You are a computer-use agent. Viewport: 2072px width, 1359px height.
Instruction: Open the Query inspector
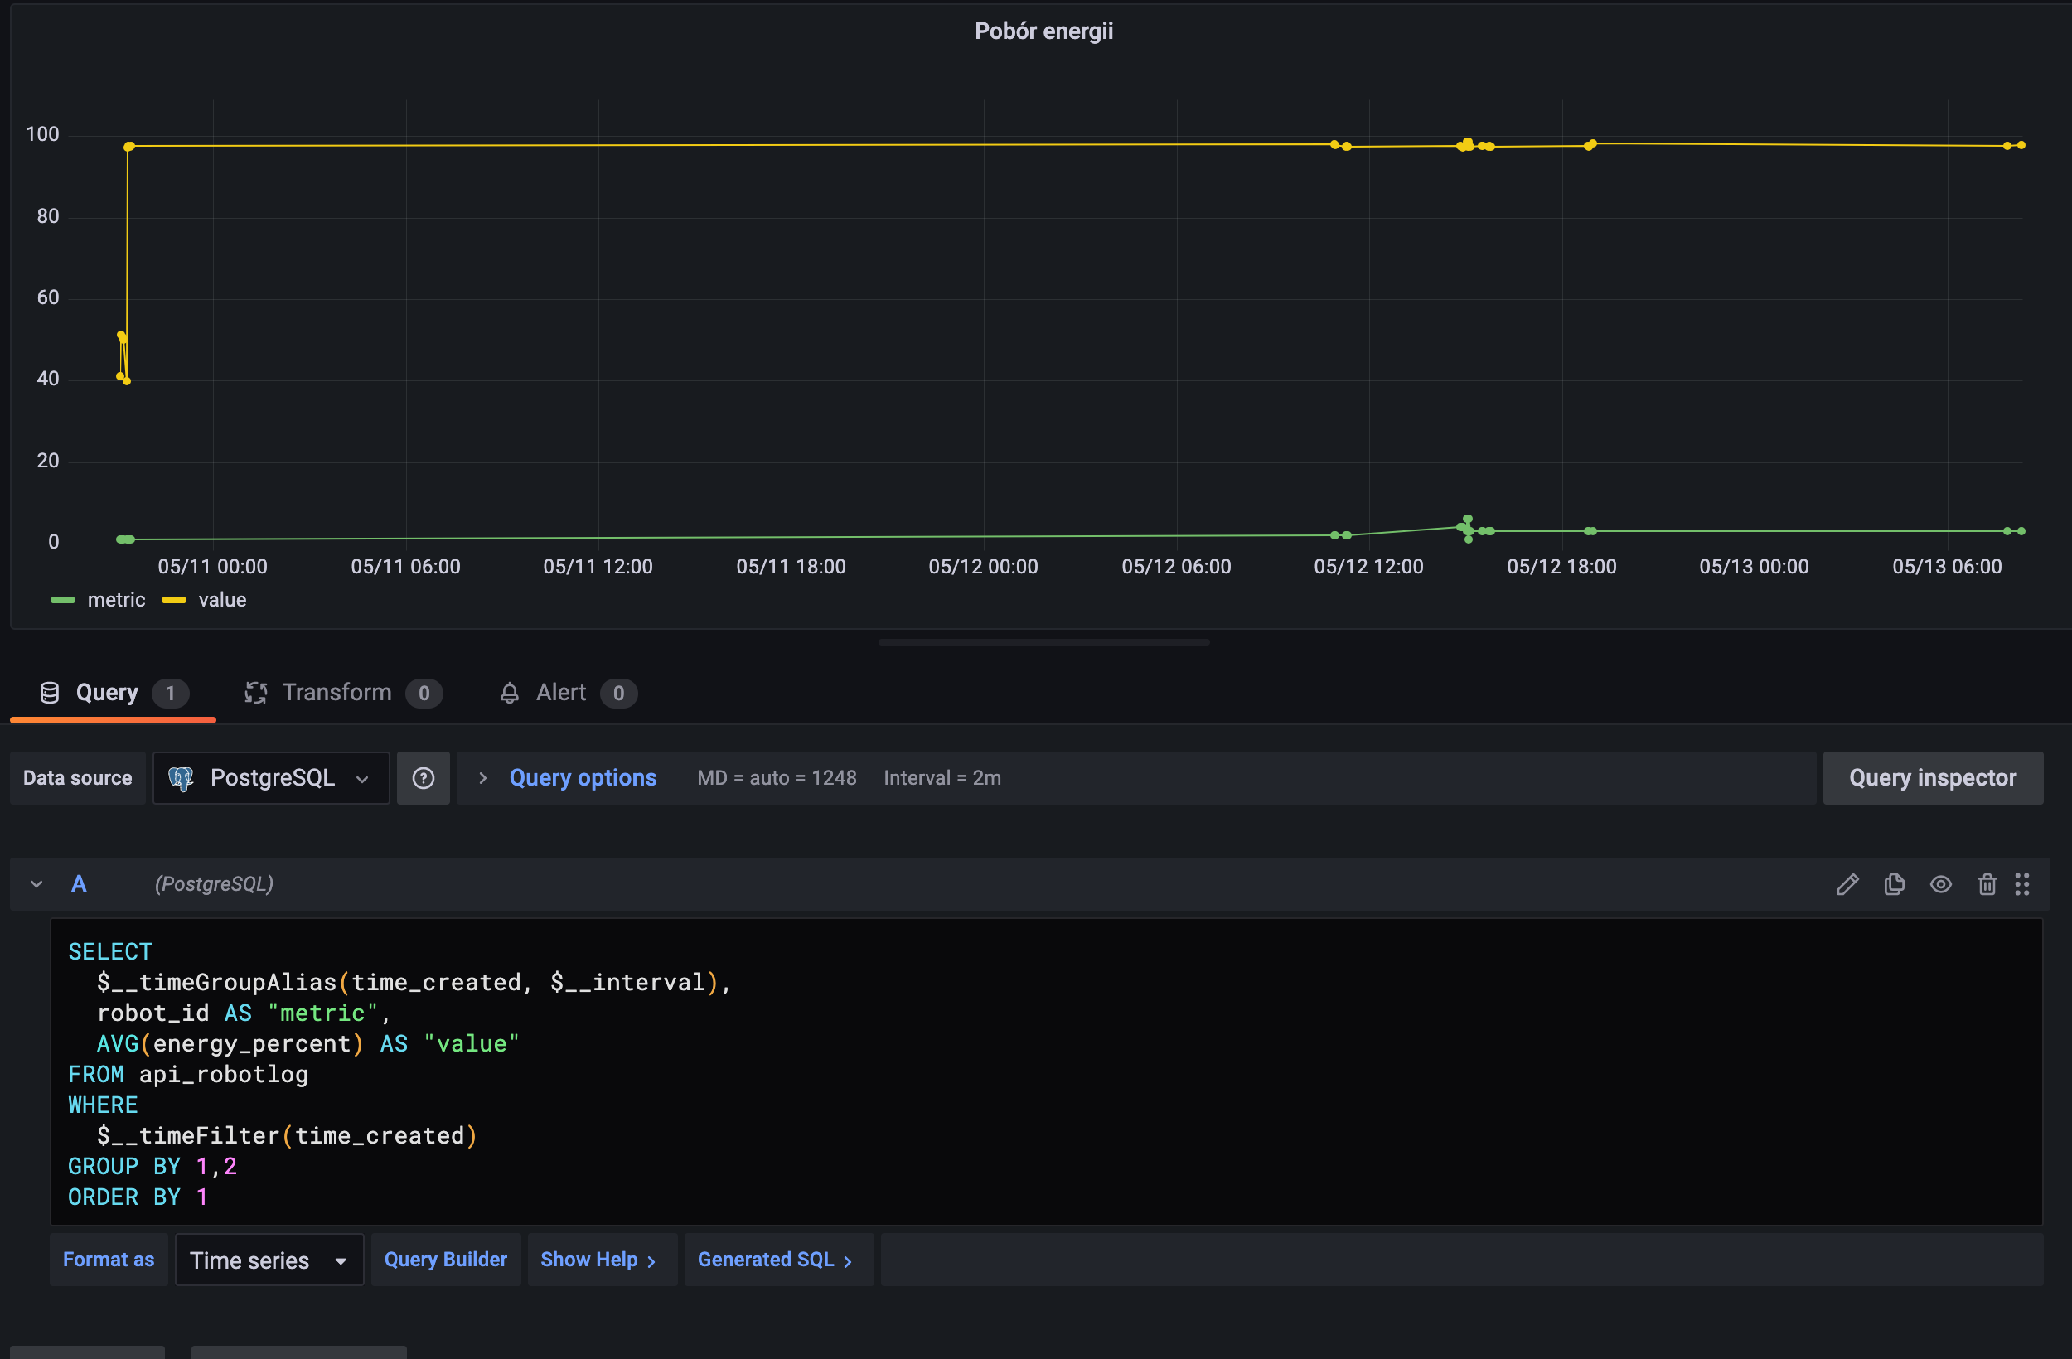click(x=1932, y=778)
